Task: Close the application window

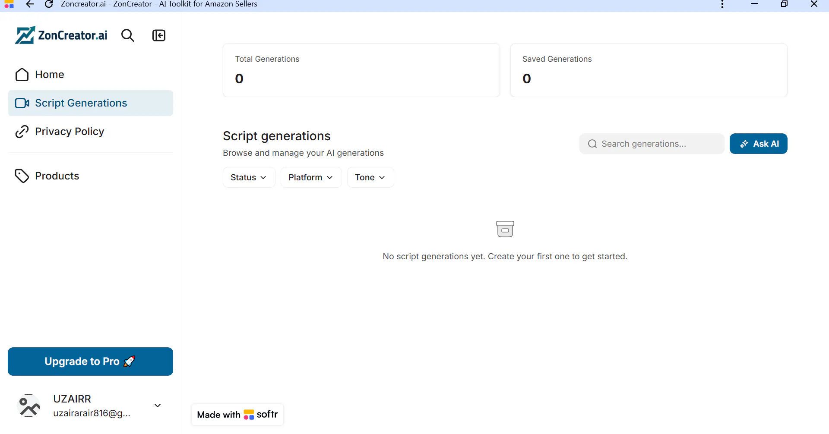Action: 814,4
